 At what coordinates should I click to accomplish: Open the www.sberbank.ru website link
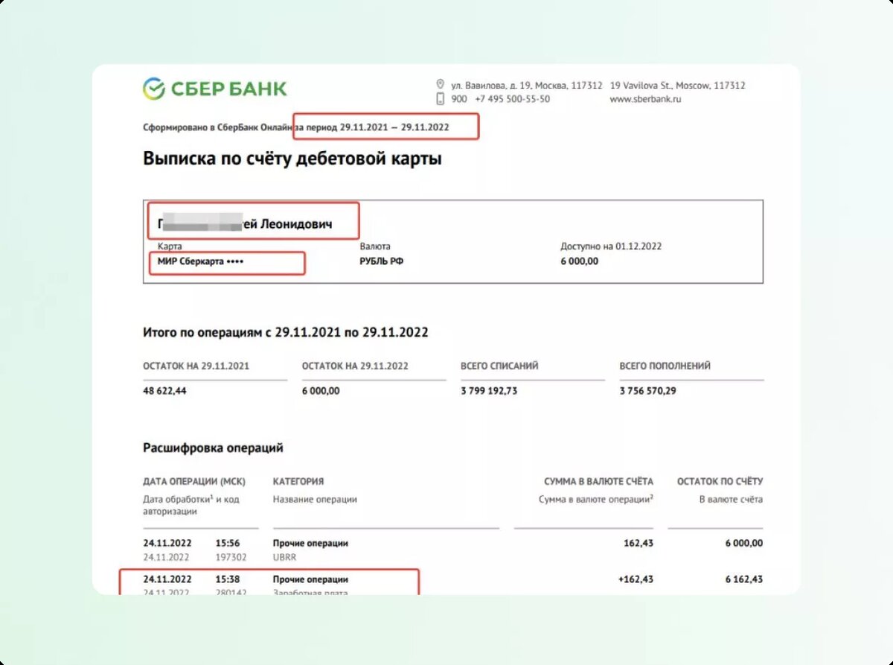[x=645, y=98]
